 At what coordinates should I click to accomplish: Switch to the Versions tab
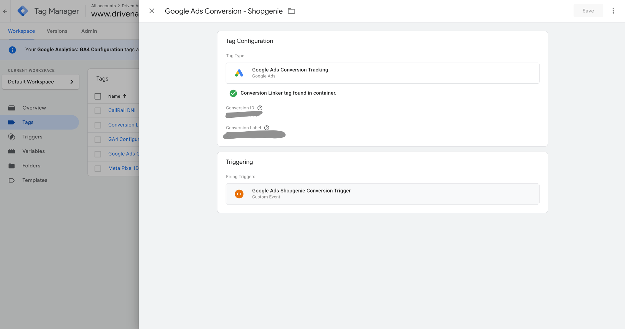[x=57, y=31]
